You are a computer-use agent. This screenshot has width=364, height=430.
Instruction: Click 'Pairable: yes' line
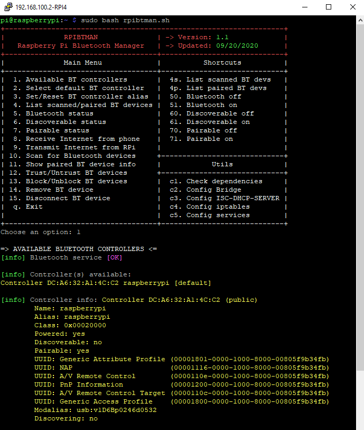coord(62,351)
